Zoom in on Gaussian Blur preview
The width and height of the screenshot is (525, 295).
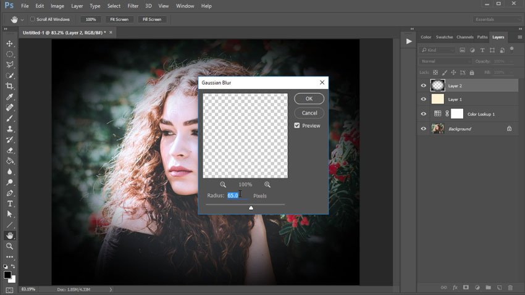(x=267, y=185)
